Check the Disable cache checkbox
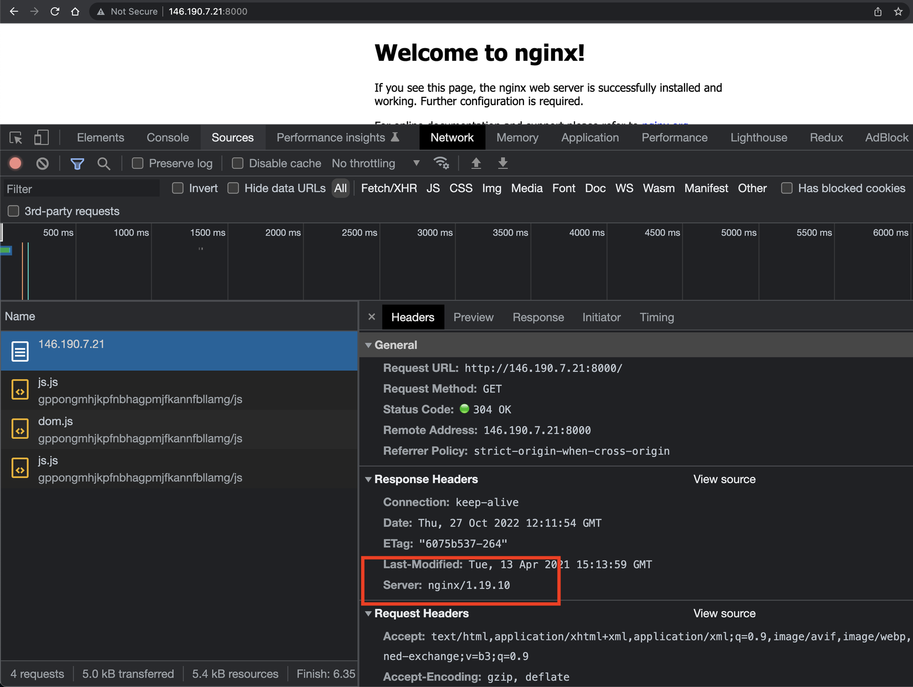This screenshot has height=687, width=913. click(237, 163)
